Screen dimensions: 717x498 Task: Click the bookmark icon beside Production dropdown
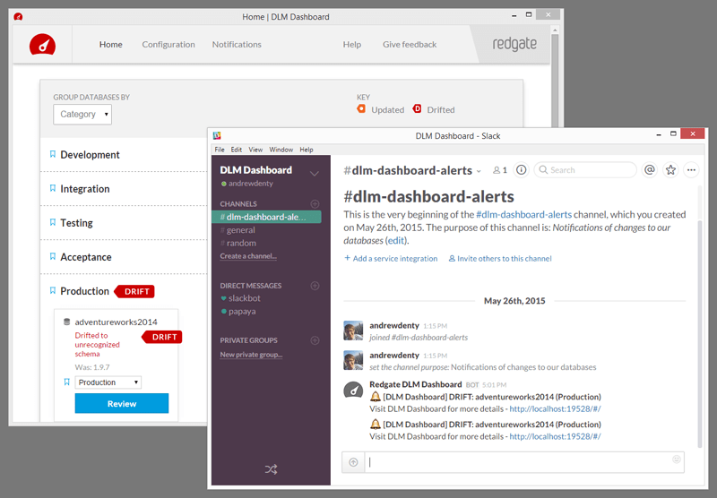tap(66, 382)
